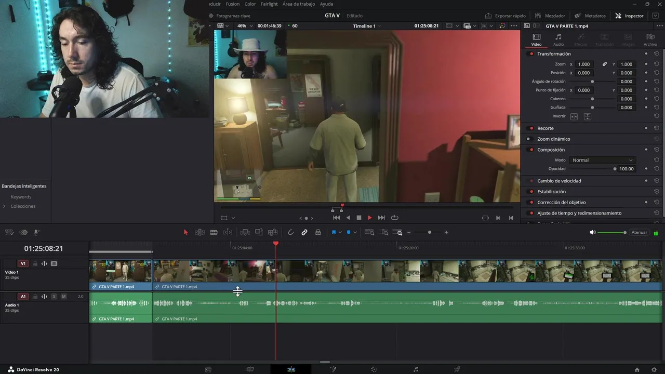Image resolution: width=665 pixels, height=374 pixels.
Task: Toggle loop playback
Action: [394, 218]
